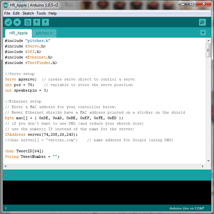The width and height of the screenshot is (214, 214).
Task: Click the '//char server[]' commented line
Action: 89,140
